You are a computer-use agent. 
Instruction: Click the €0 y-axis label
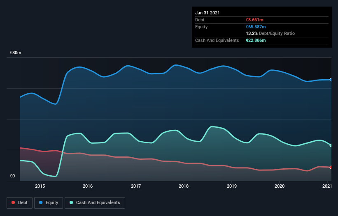click(x=12, y=176)
